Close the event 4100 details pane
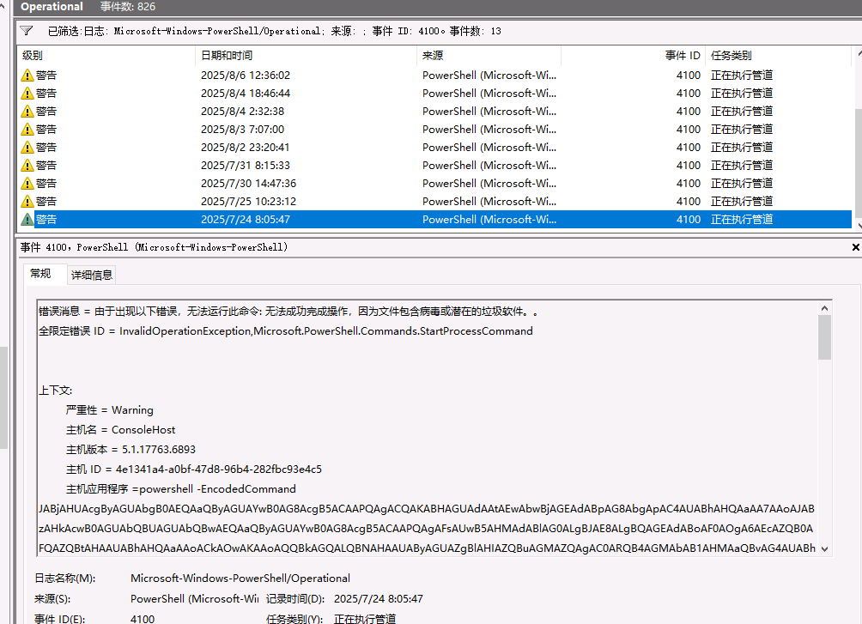 855,247
